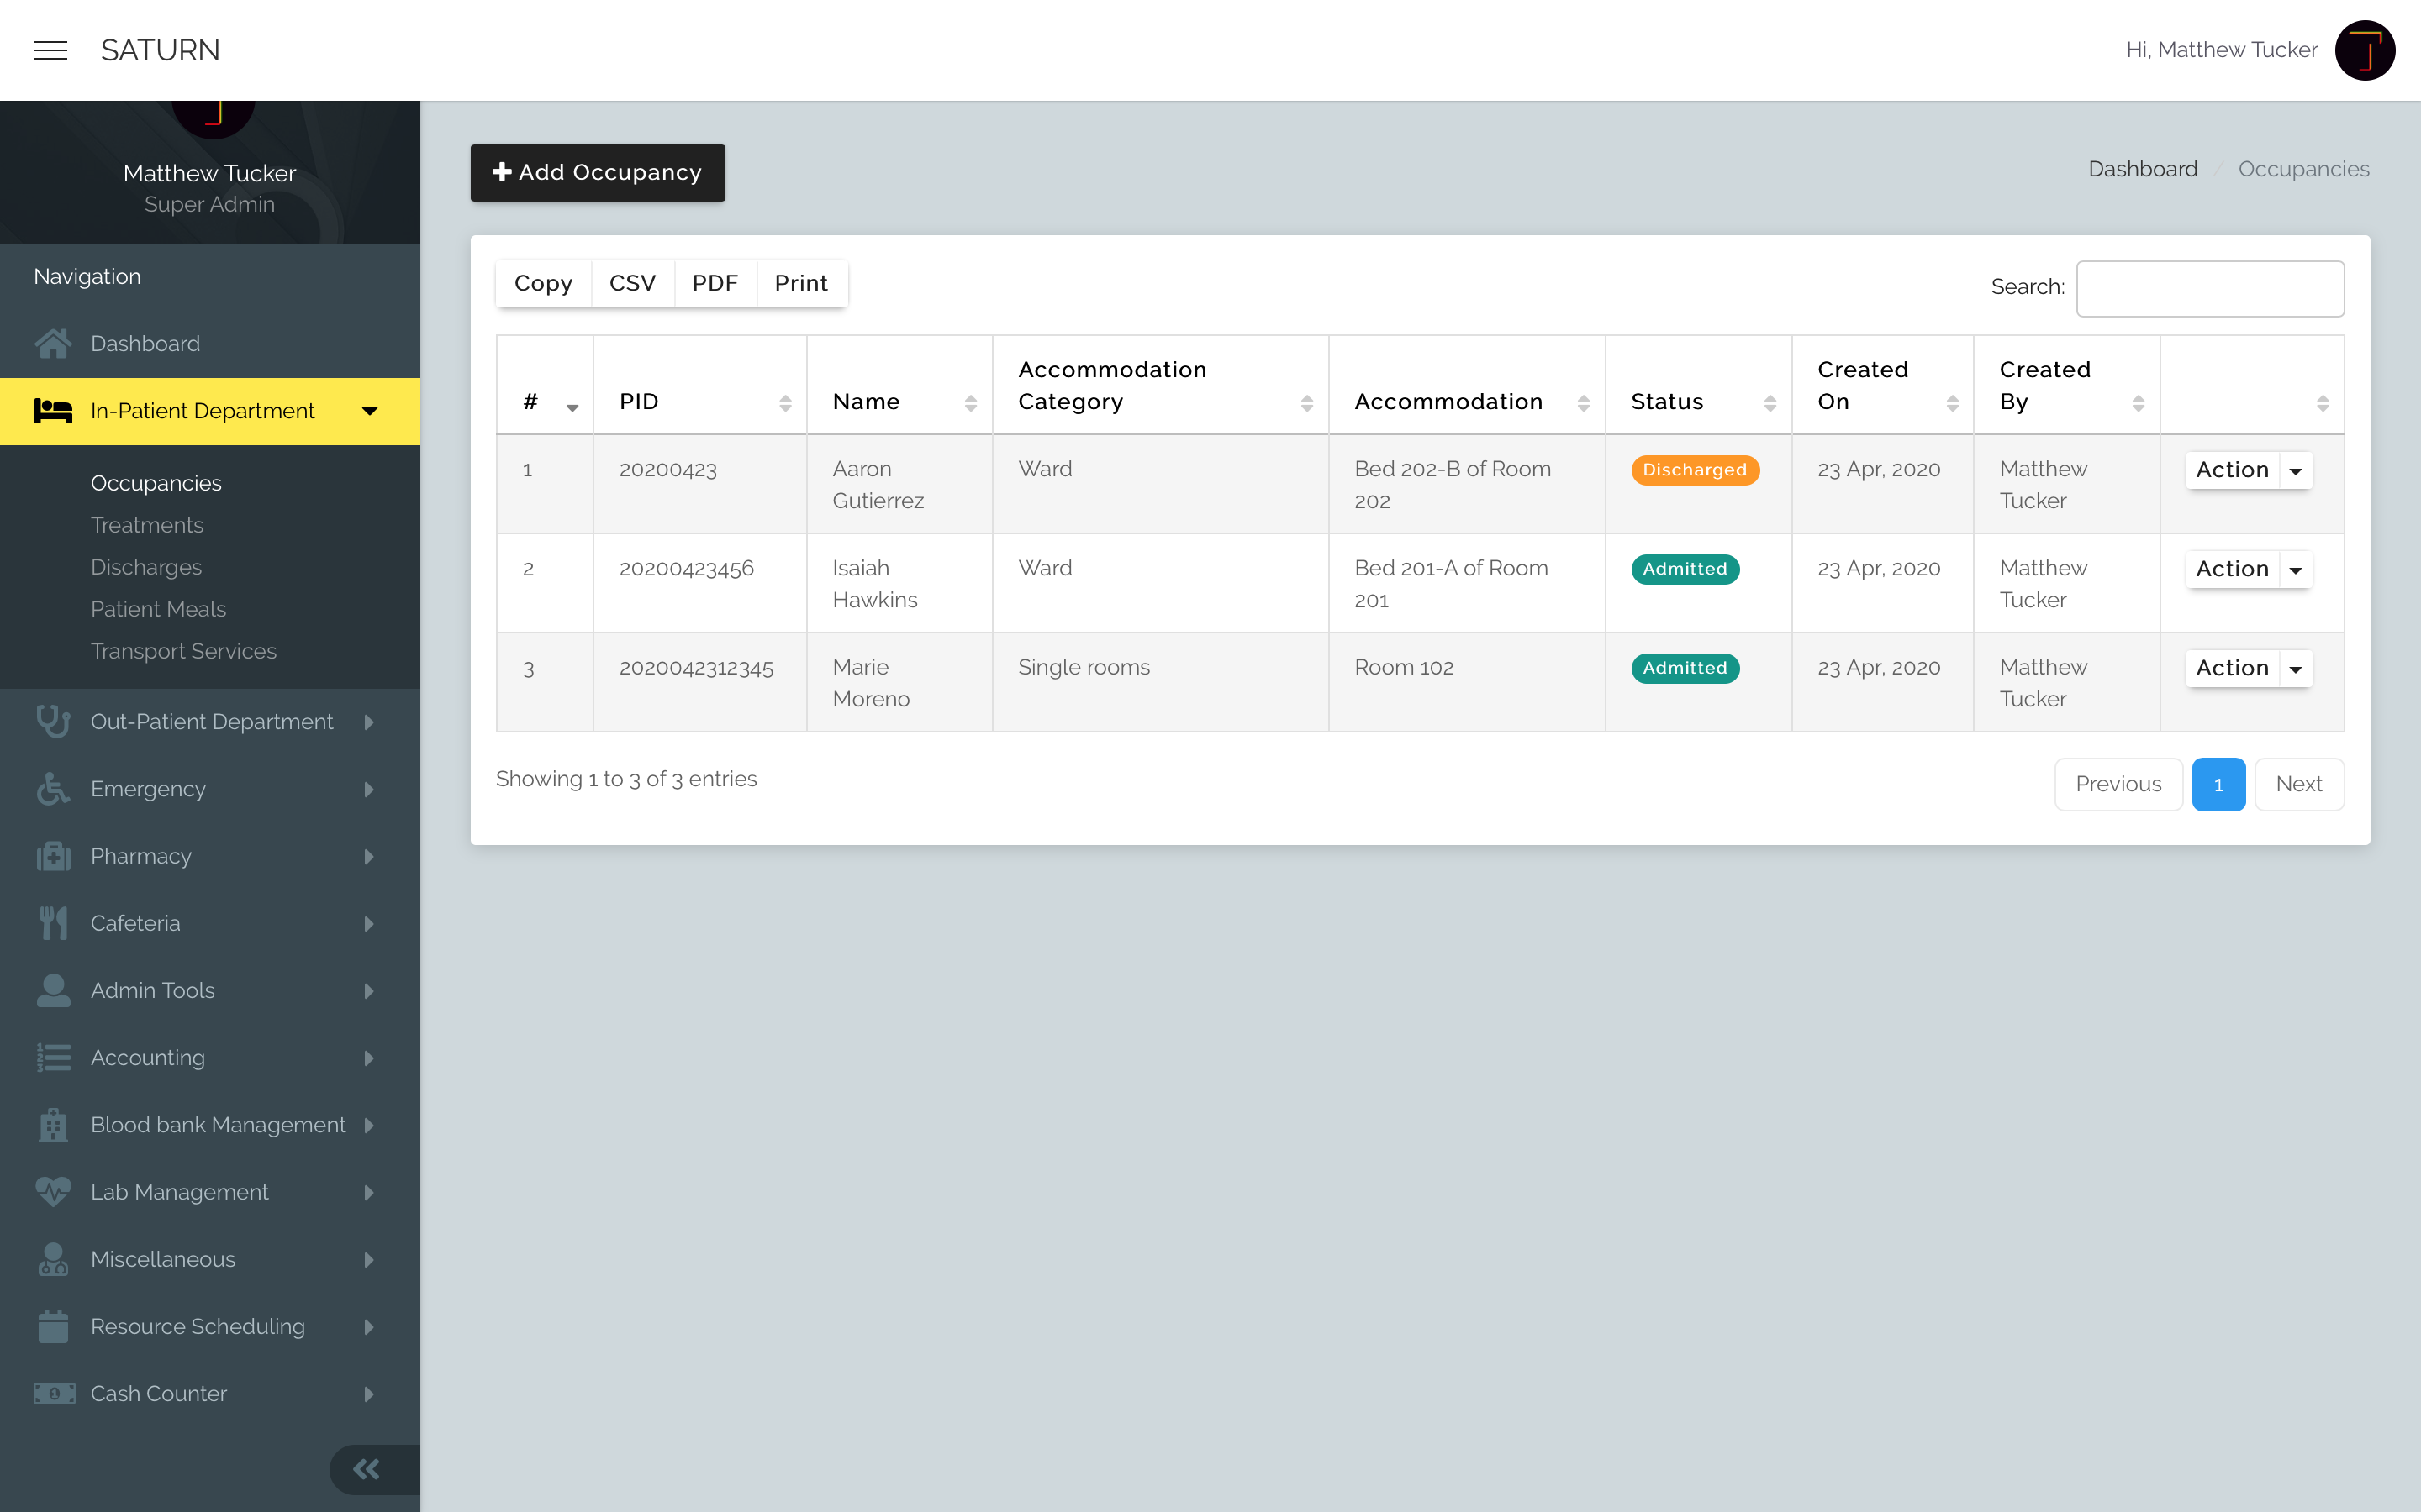2421x1512 pixels.
Task: Open Patient Meals submenu item
Action: [x=158, y=609]
